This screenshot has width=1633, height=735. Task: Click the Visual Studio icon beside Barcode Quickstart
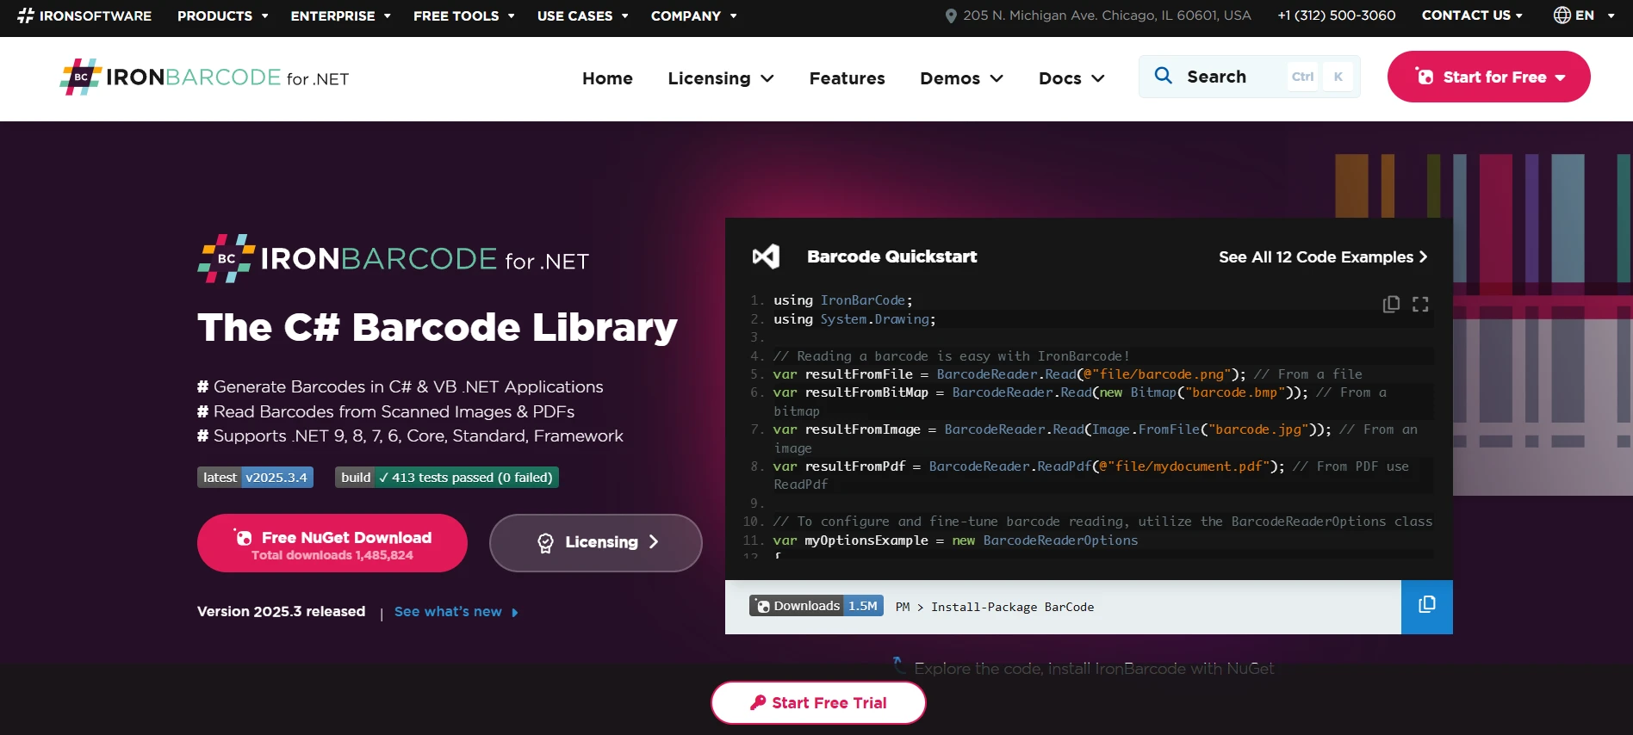[x=766, y=256]
